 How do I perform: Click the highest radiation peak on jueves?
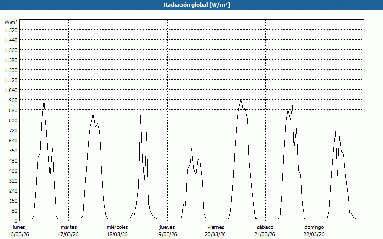pos(191,149)
